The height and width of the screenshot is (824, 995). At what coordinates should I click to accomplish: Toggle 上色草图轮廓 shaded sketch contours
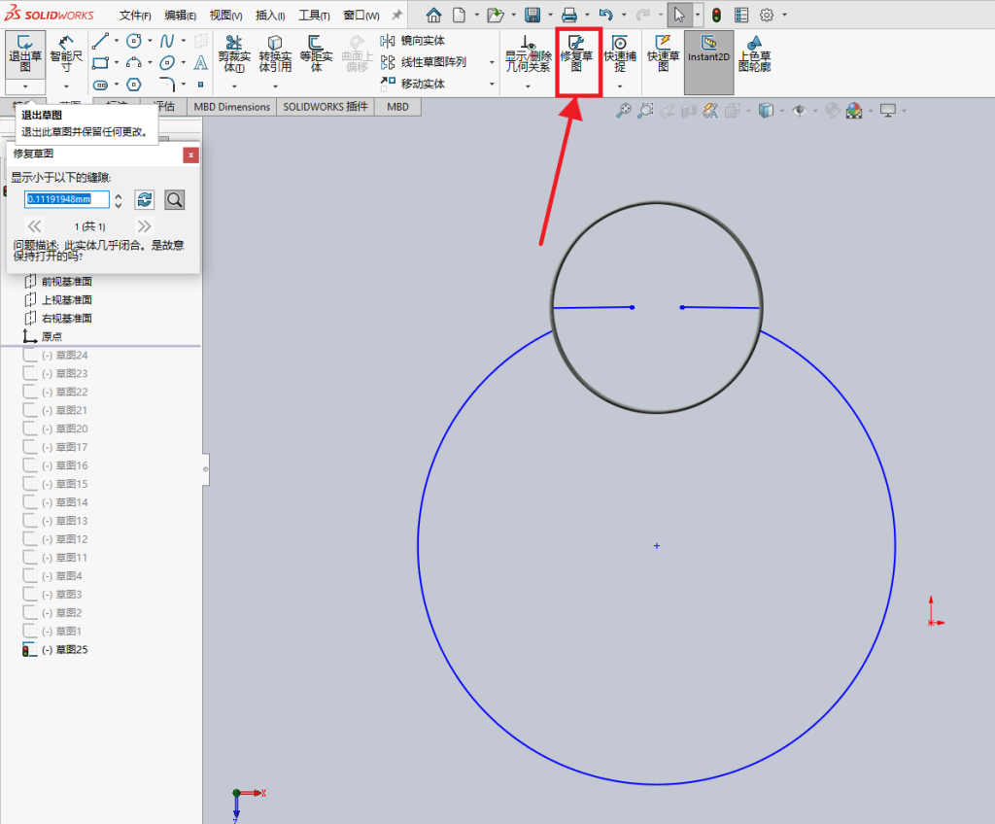pos(754,53)
